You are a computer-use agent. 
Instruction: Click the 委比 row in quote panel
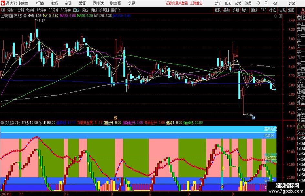pyautogui.click(x=301, y=18)
